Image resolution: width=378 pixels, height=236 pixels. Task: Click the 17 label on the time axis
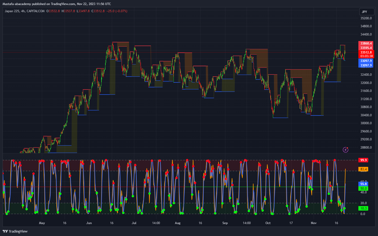pyautogui.click(x=291, y=223)
